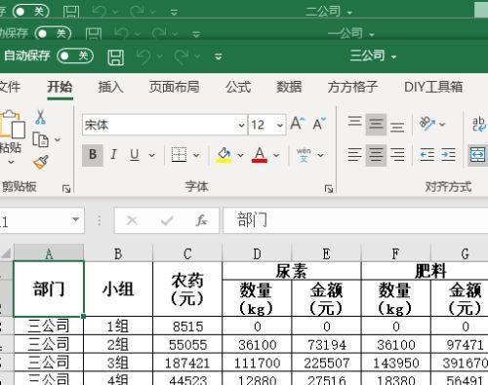Viewport: 488px width, 385px height.
Task: Expand the 粘贴 options arrow
Action: point(11,162)
